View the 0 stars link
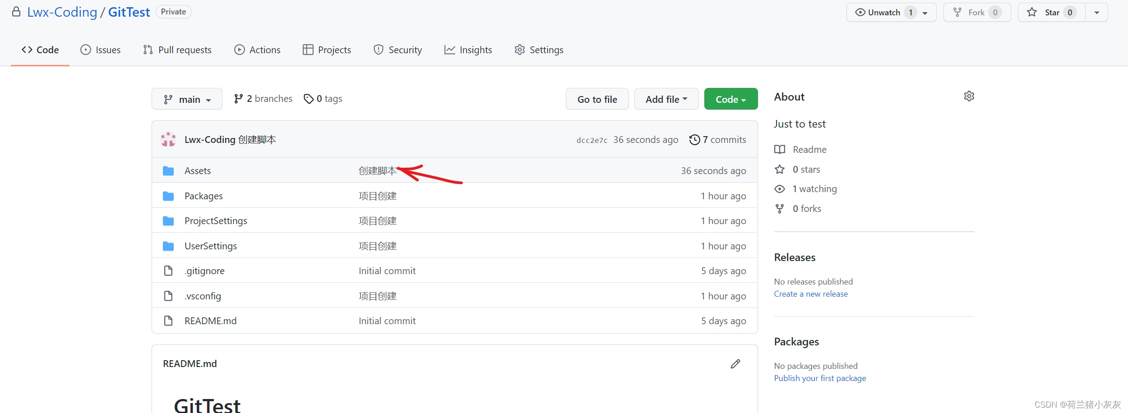The image size is (1128, 413). tap(806, 169)
